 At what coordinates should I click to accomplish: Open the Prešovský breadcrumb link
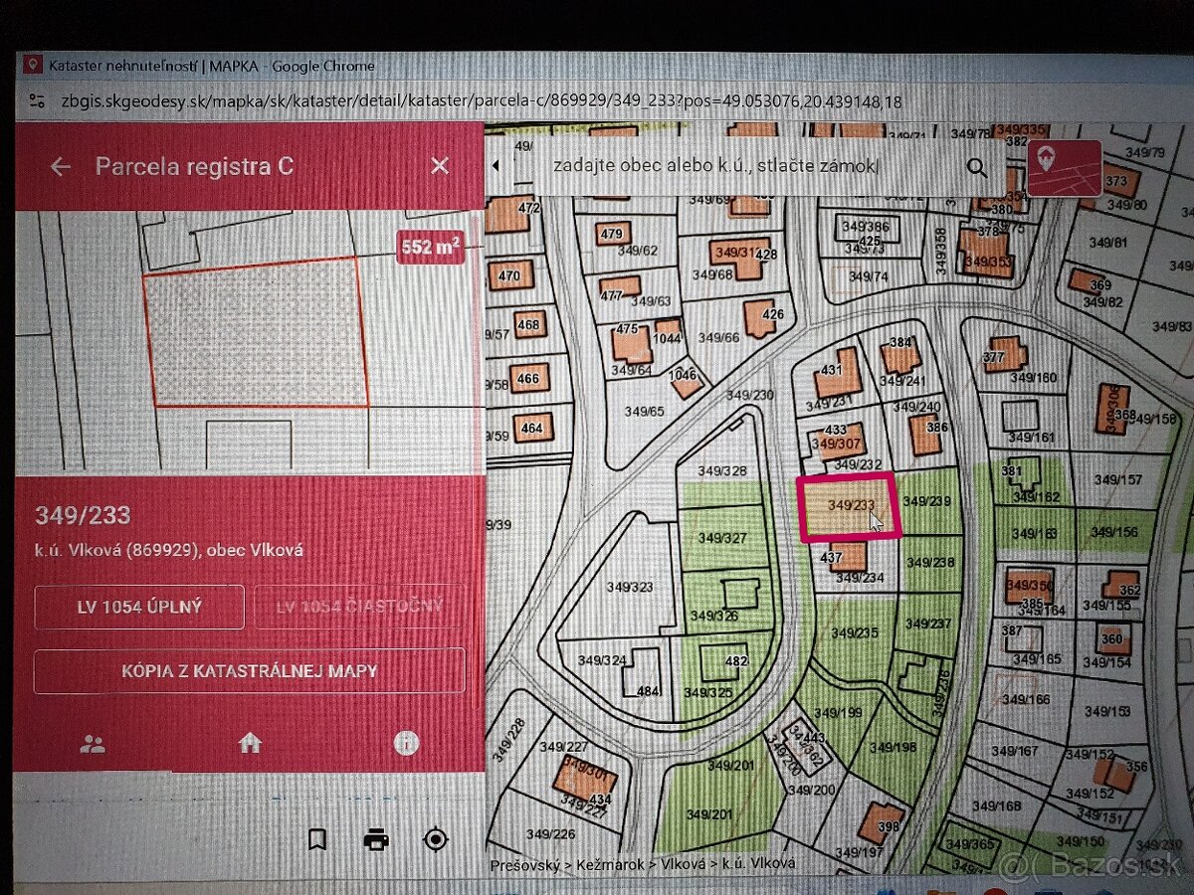(528, 866)
